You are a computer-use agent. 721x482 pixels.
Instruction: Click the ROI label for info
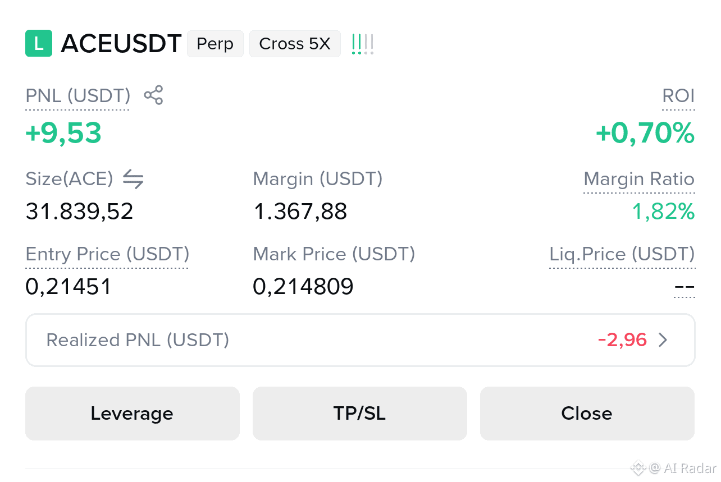[678, 96]
